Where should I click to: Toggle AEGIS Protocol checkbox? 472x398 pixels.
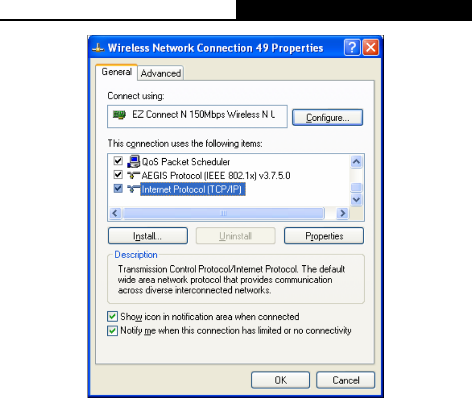pos(118,175)
